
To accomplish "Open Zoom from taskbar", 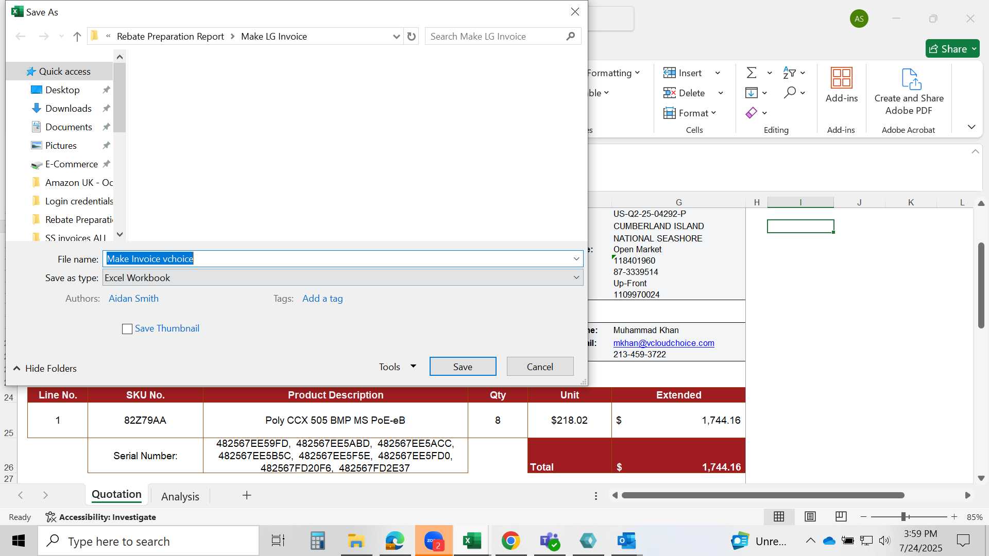I will tap(434, 541).
